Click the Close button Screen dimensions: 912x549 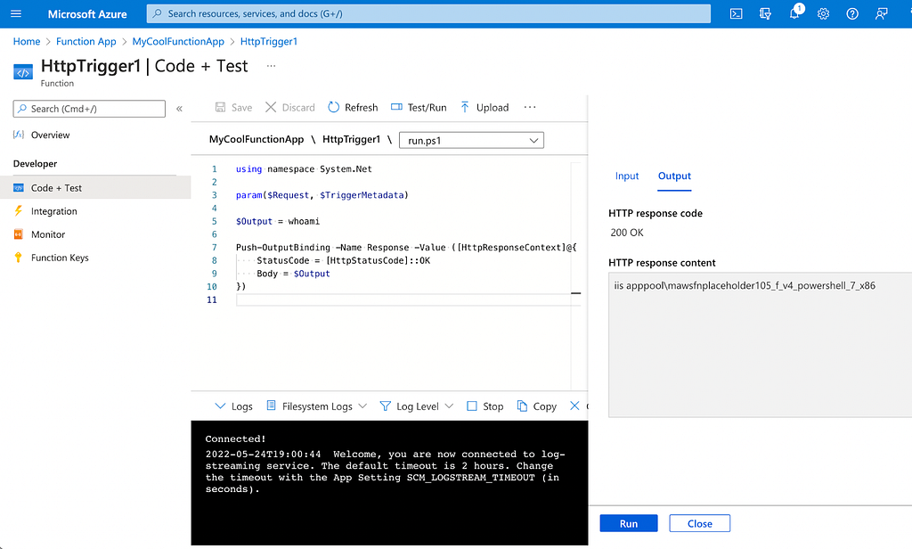pos(700,523)
